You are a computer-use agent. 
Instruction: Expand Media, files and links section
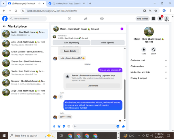[x=149, y=72]
